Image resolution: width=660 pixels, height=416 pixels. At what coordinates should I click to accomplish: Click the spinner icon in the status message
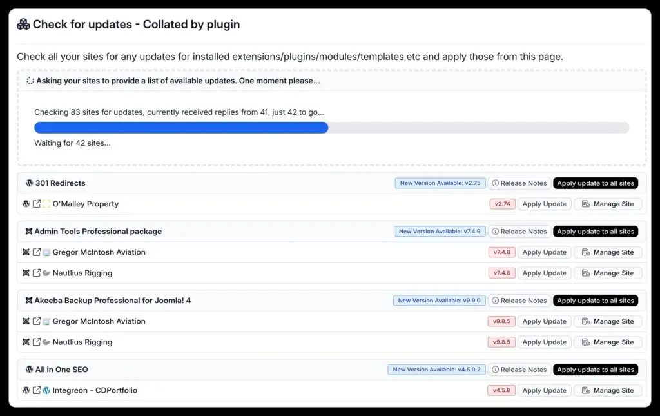(x=30, y=80)
